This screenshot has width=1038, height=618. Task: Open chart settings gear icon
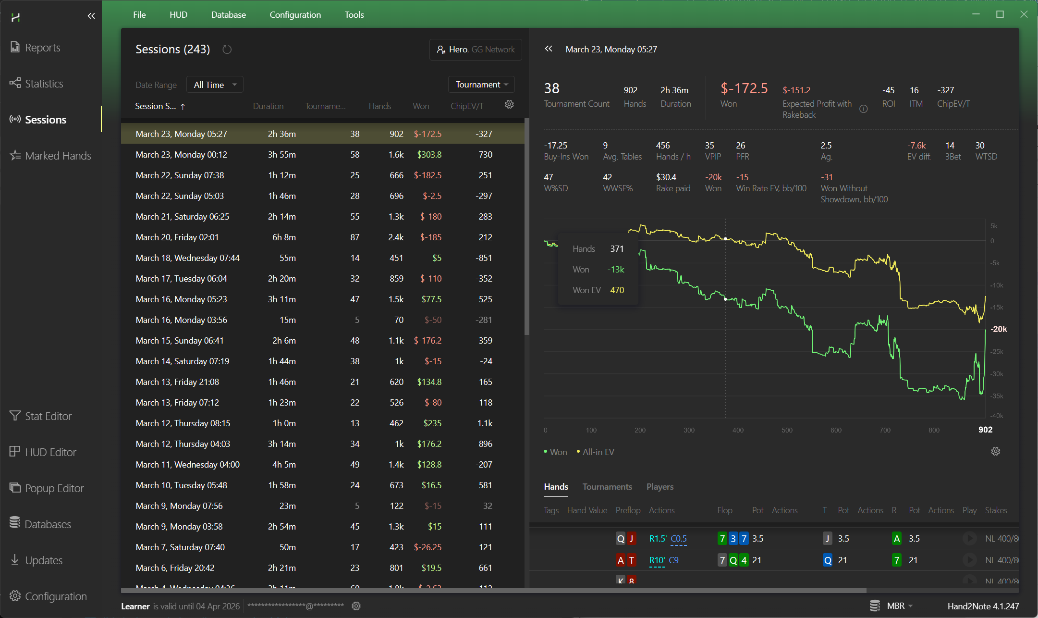coord(995,451)
